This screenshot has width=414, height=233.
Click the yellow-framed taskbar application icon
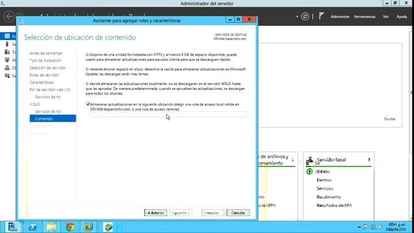pos(88,227)
